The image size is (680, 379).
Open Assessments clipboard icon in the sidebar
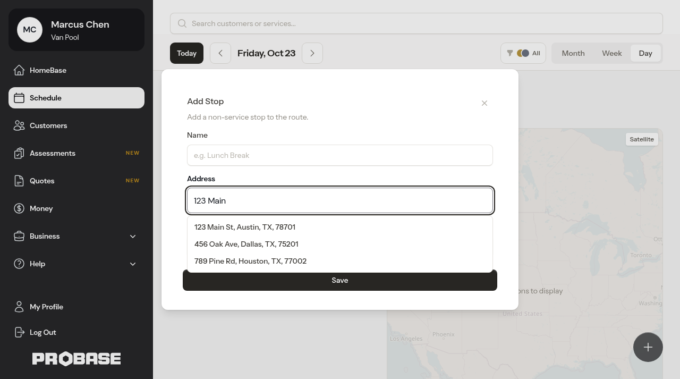pos(19,153)
